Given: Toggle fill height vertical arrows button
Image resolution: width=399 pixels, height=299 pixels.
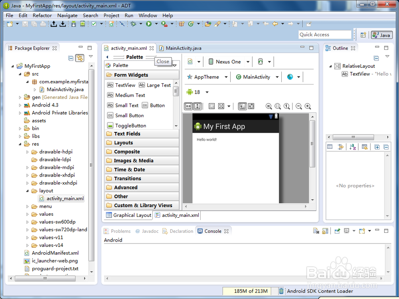Looking at the screenshot, I should [x=198, y=106].
